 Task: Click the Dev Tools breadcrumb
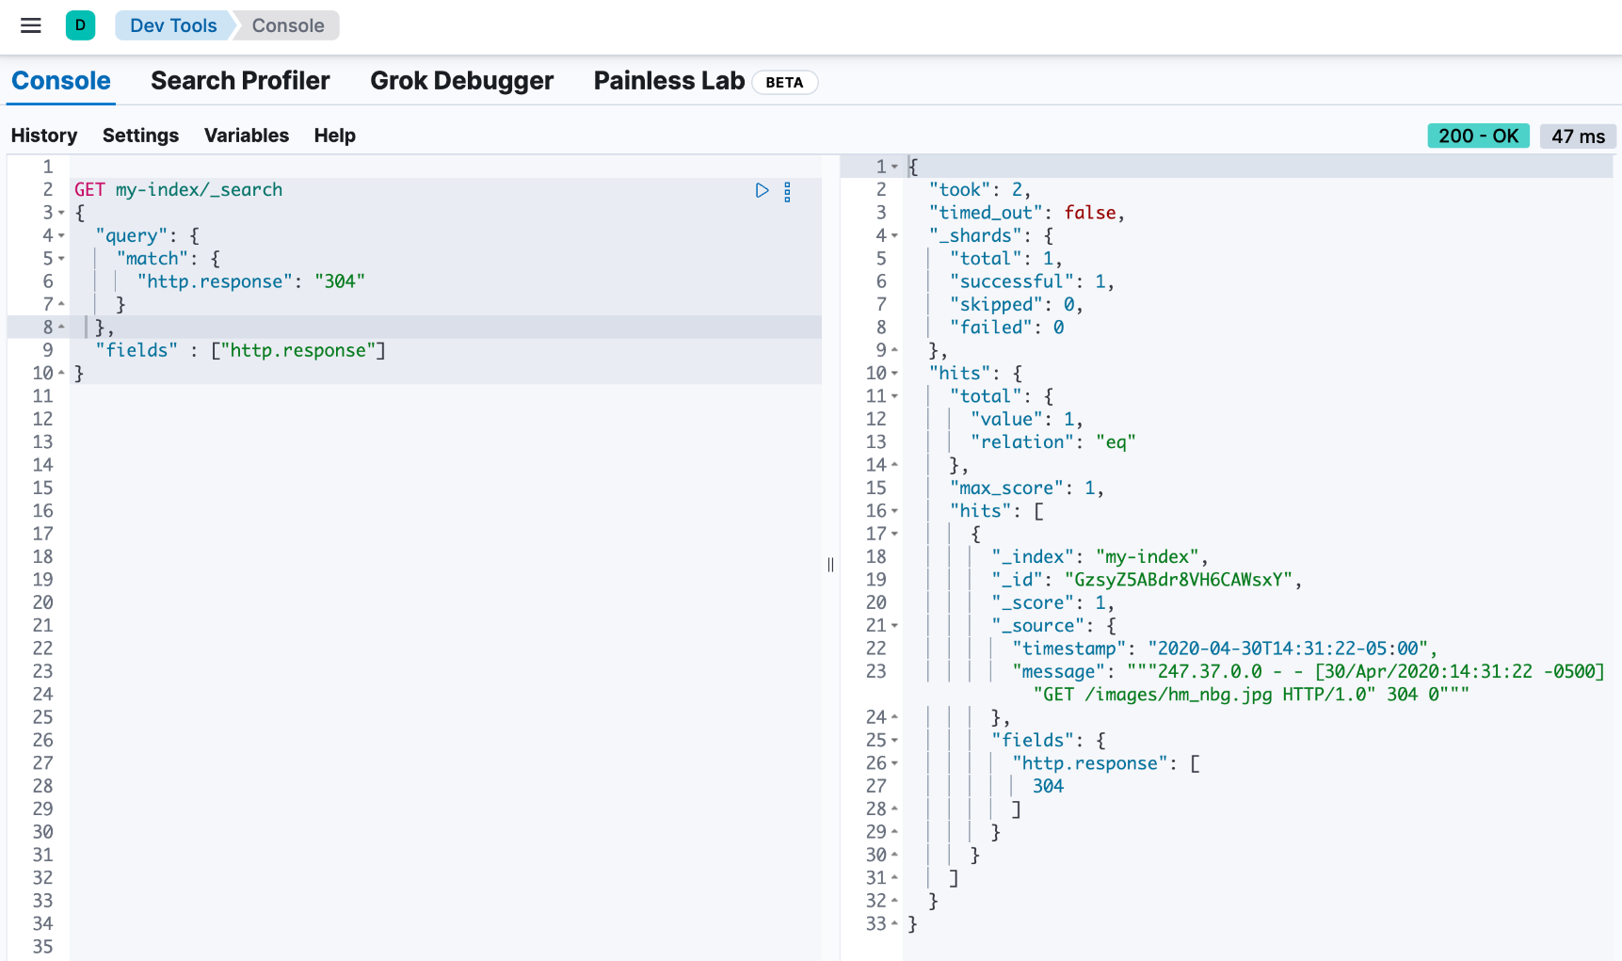click(173, 25)
